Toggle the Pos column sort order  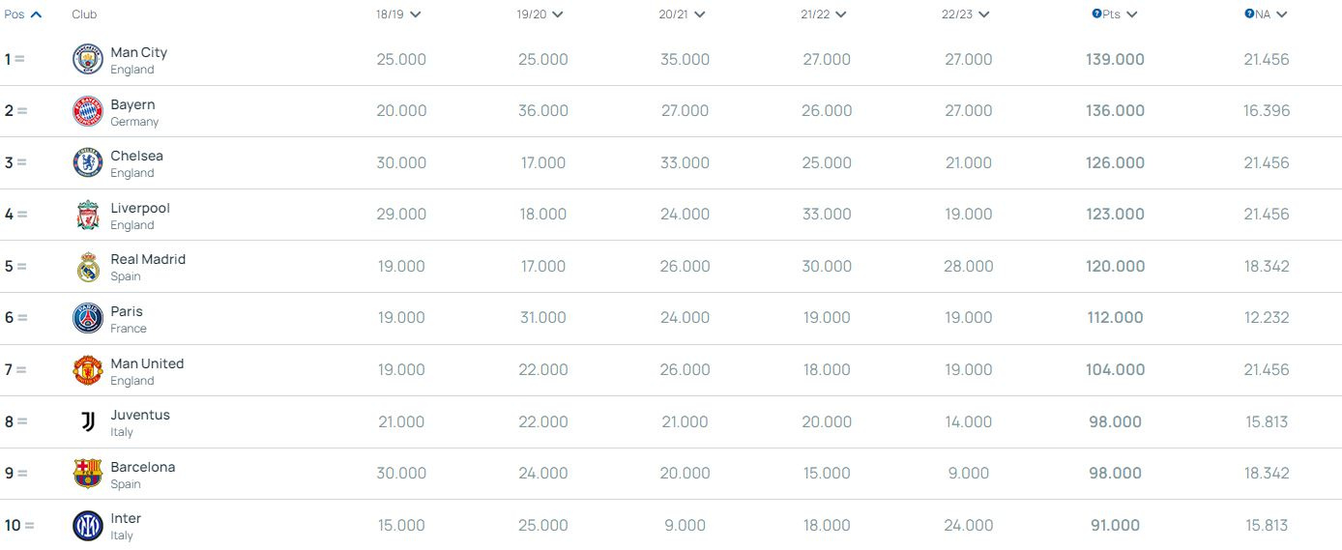click(x=23, y=14)
